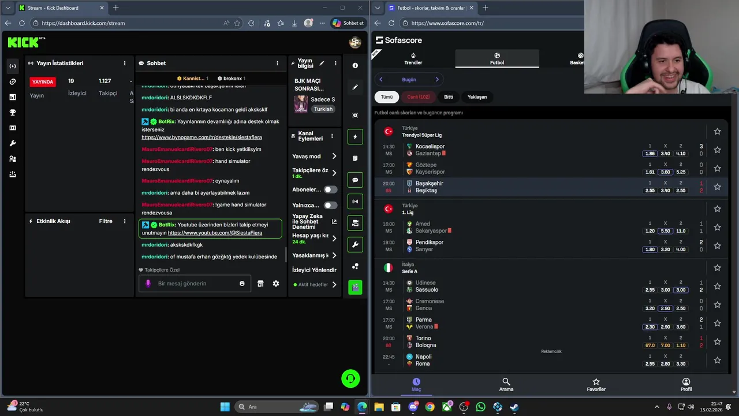
Task: Open Yayın İstatistikleri panel three-dot menu
Action: pos(124,64)
